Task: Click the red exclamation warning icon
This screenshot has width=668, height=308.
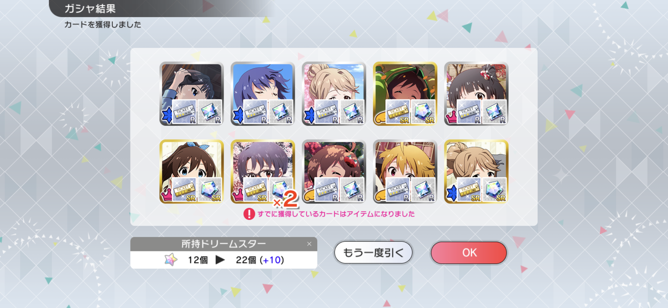Action: coord(249,214)
